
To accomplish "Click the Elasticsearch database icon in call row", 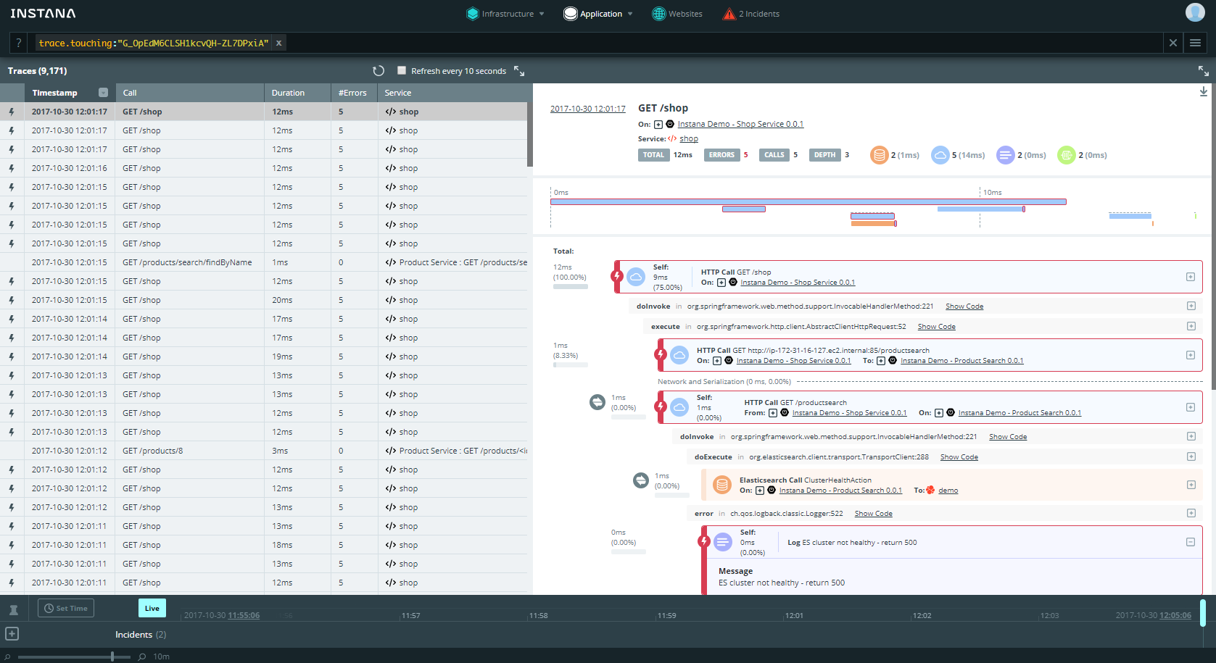I will [722, 485].
